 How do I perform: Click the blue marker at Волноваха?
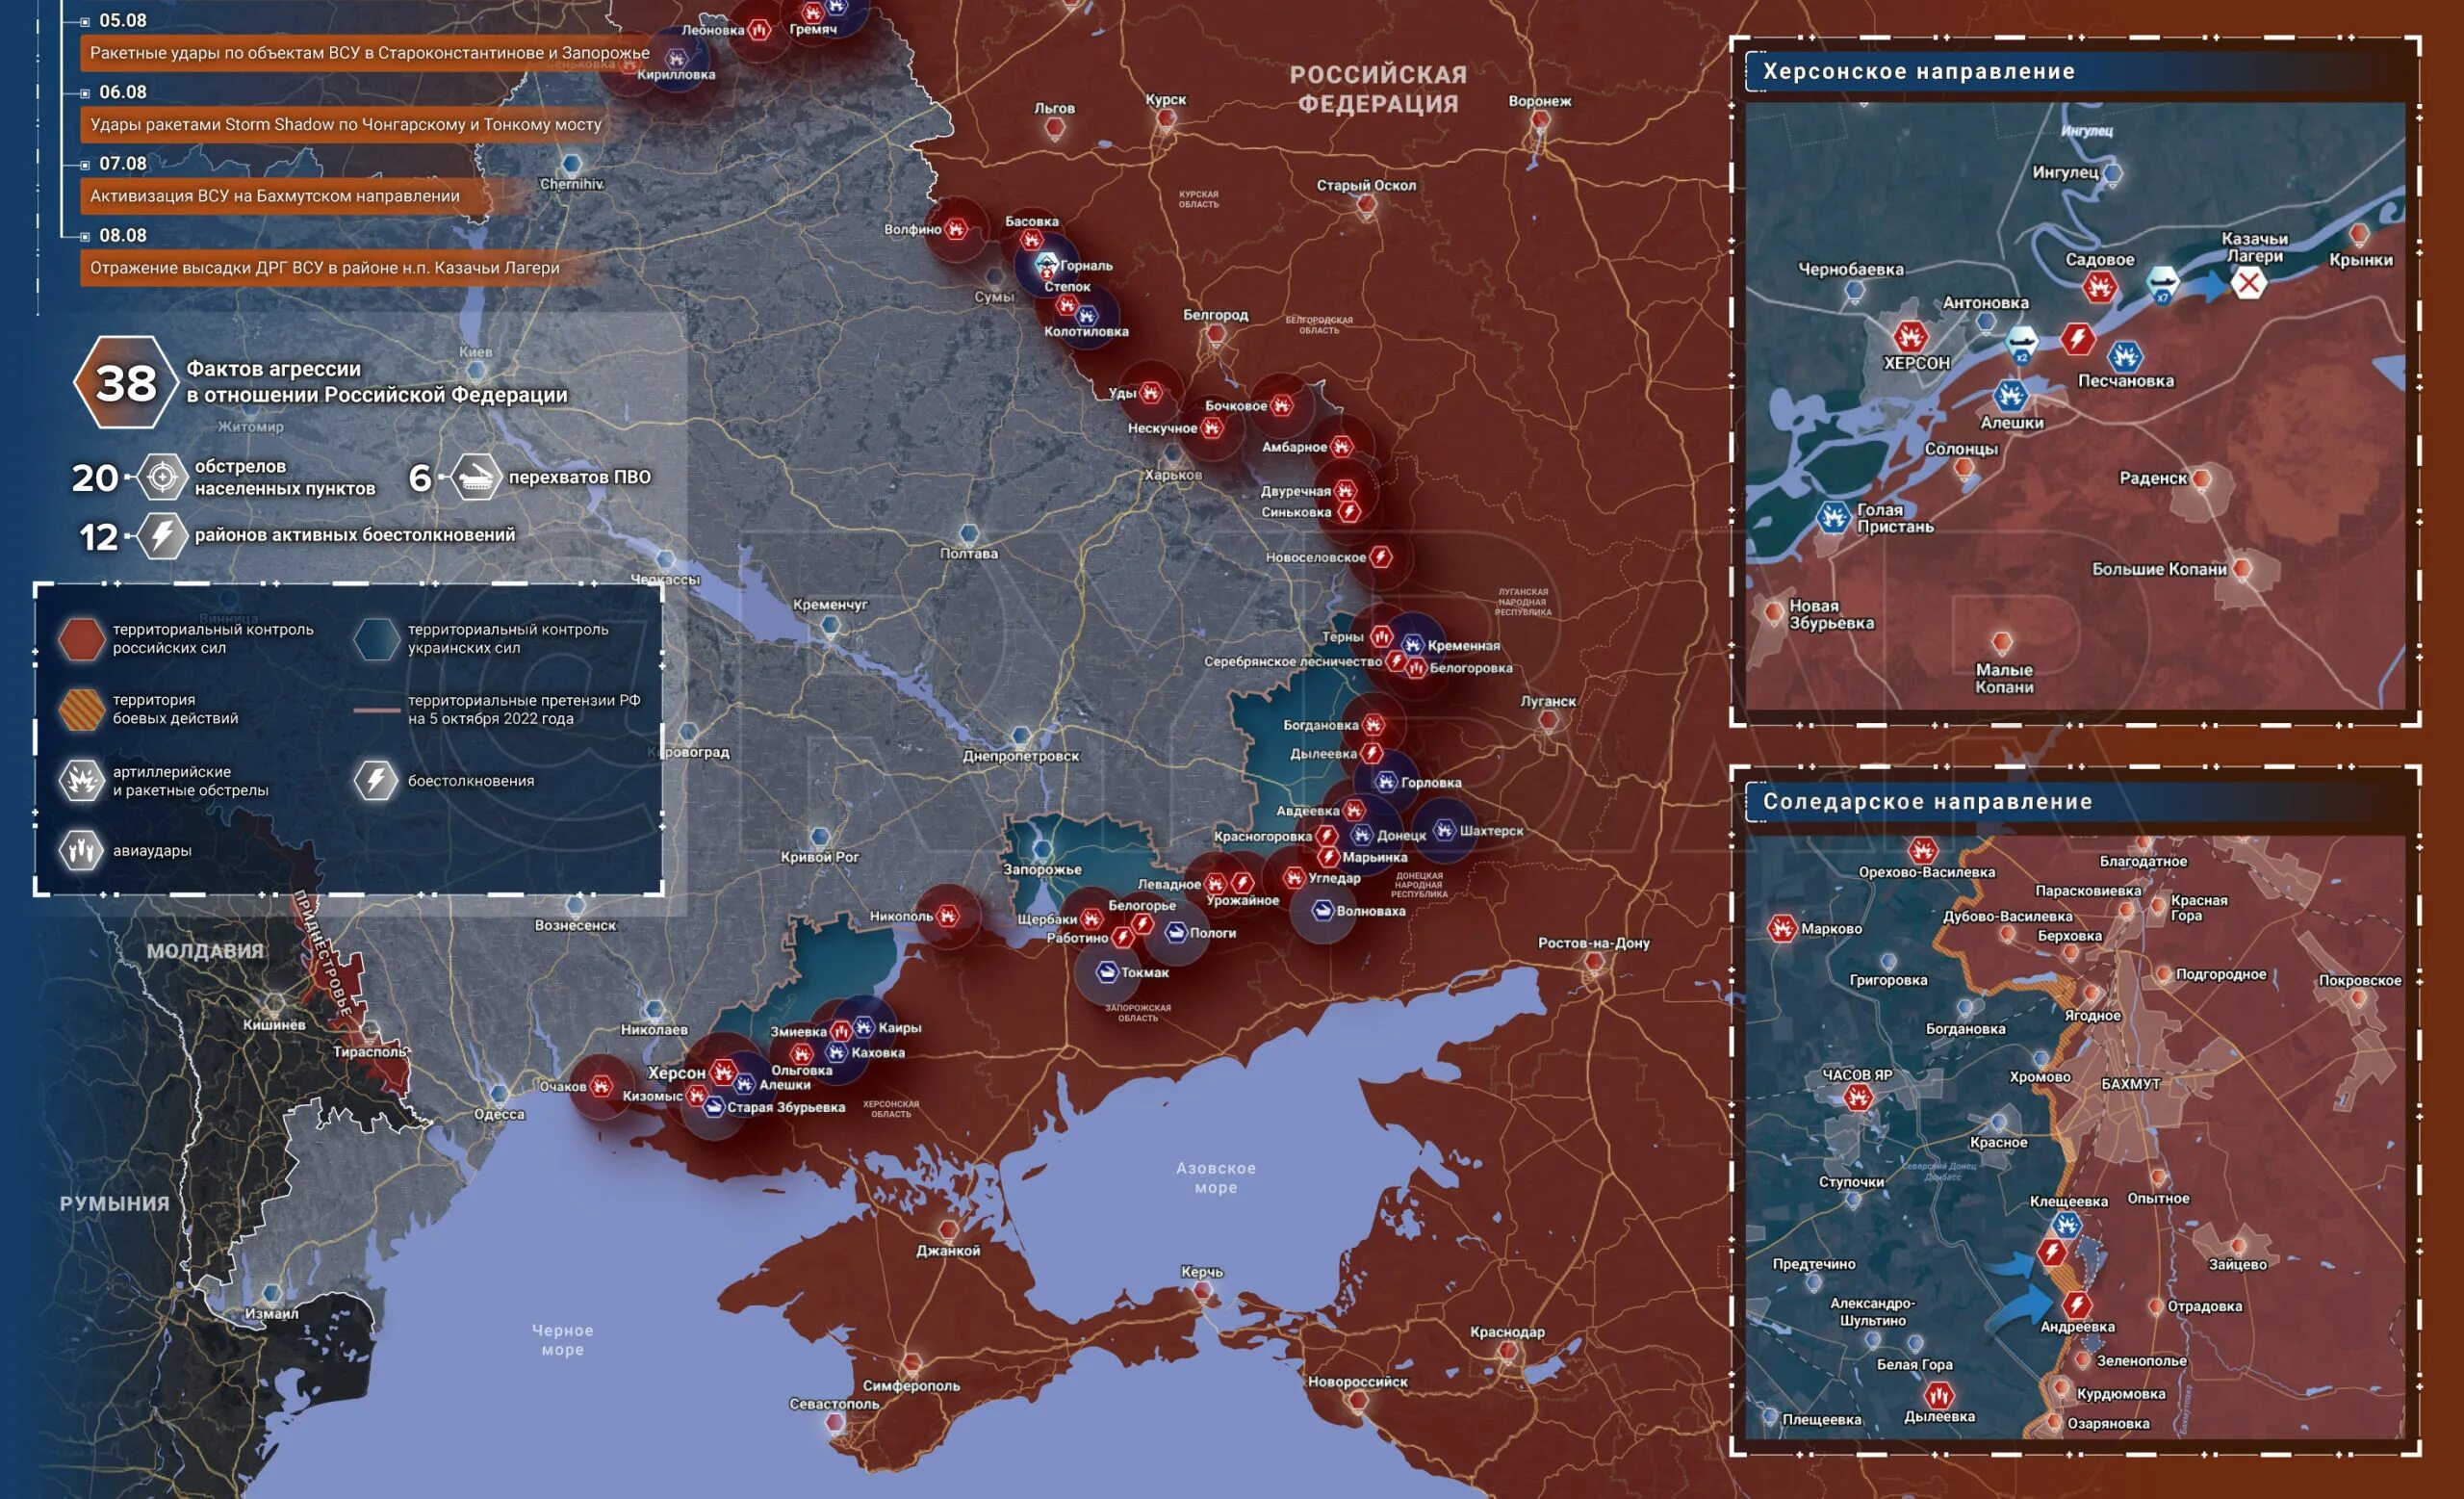(1323, 910)
